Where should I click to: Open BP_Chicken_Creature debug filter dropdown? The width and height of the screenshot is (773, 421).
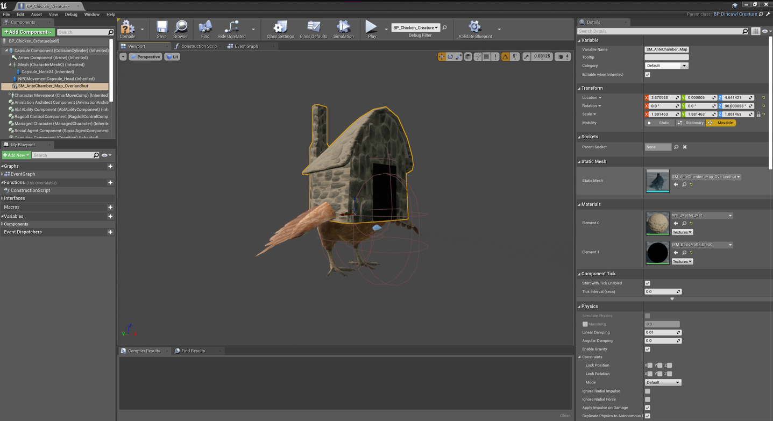[416, 27]
